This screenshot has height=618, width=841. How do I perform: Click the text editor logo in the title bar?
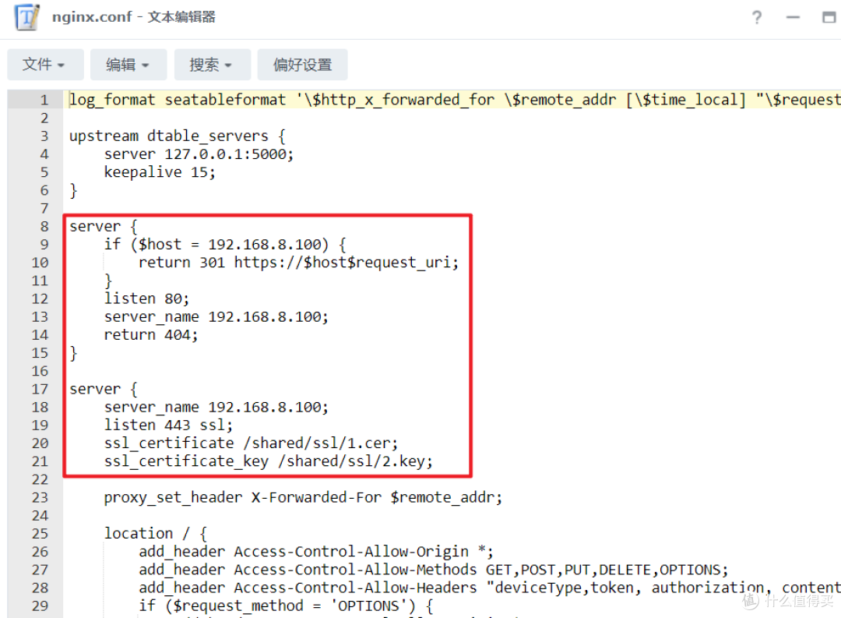[x=25, y=17]
